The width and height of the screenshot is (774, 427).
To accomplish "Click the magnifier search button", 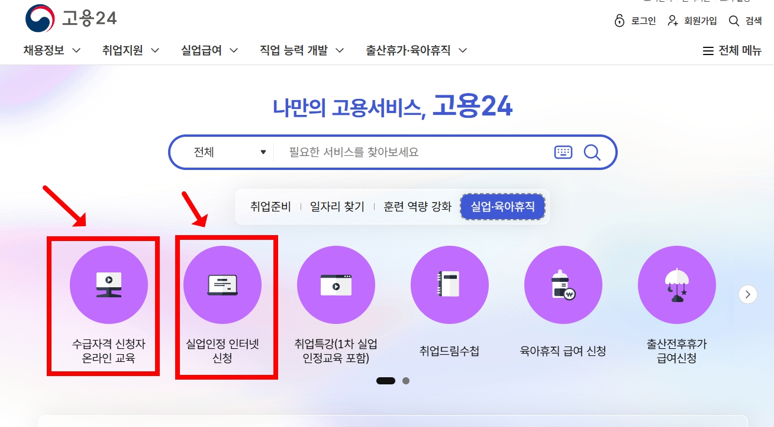I will tap(592, 152).
